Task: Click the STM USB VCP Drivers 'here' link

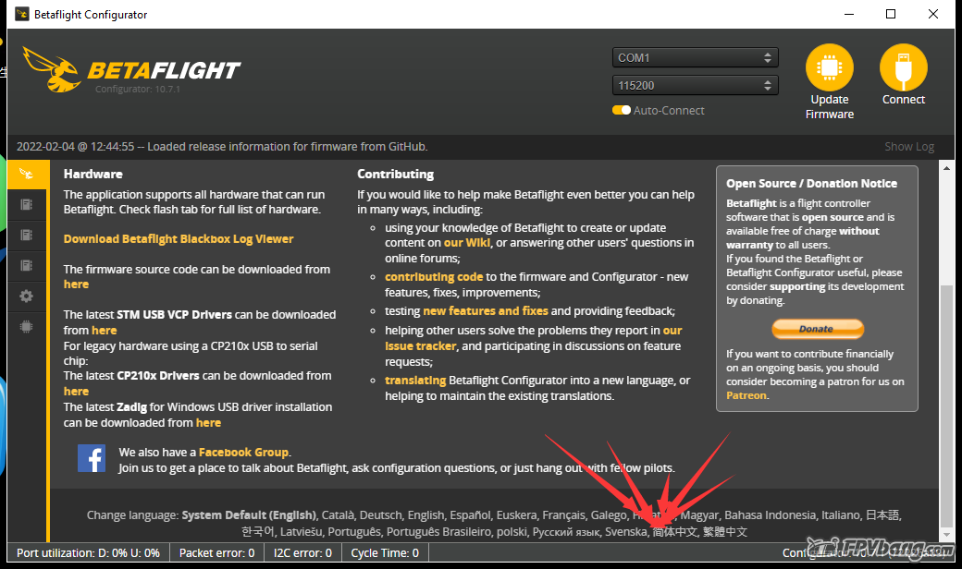Action: click(x=105, y=330)
